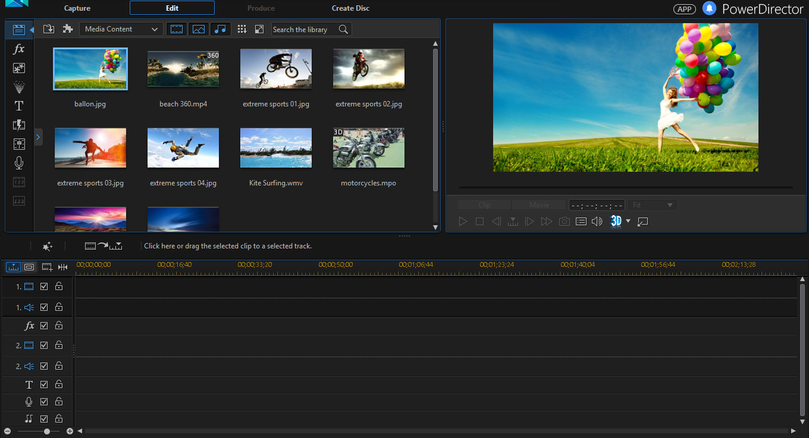Switch to the Produce tab
This screenshot has height=438, width=809.
tap(261, 8)
